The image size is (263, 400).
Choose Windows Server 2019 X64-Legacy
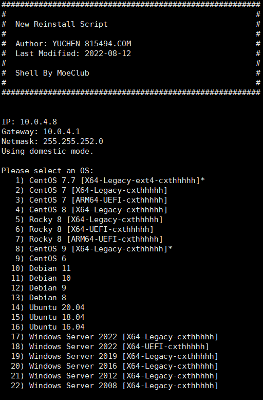[x=115, y=356]
